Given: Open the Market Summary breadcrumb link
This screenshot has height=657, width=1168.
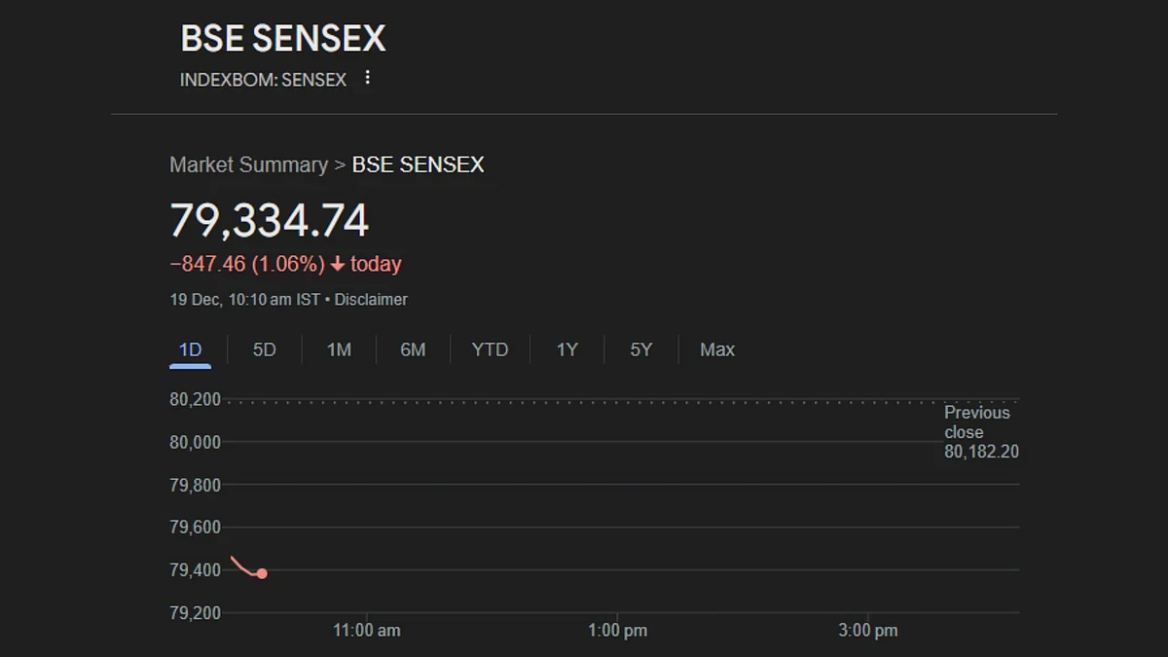Looking at the screenshot, I should coord(248,164).
